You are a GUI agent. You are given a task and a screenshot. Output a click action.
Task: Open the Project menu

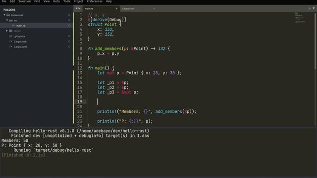tap(78, 1)
